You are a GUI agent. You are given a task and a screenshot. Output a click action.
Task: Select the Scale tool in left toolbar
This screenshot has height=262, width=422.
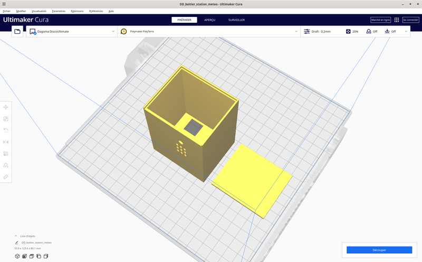[x=6, y=119]
